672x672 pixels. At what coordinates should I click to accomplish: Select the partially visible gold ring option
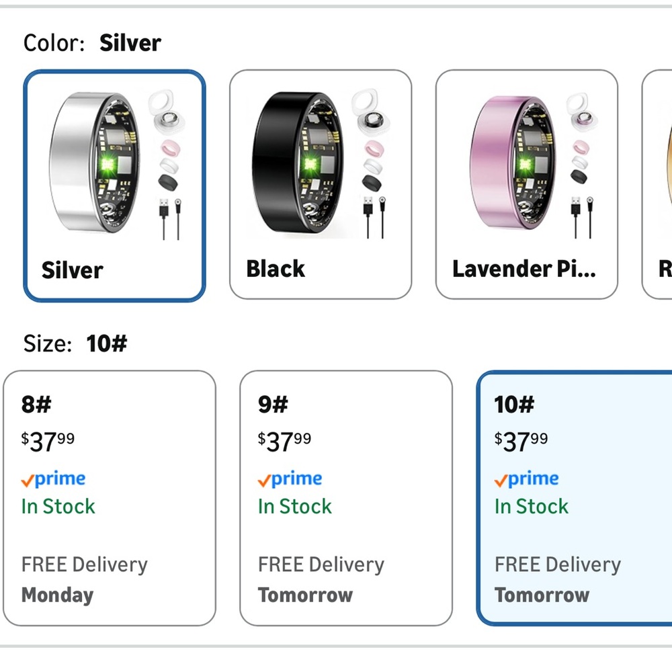click(x=659, y=184)
